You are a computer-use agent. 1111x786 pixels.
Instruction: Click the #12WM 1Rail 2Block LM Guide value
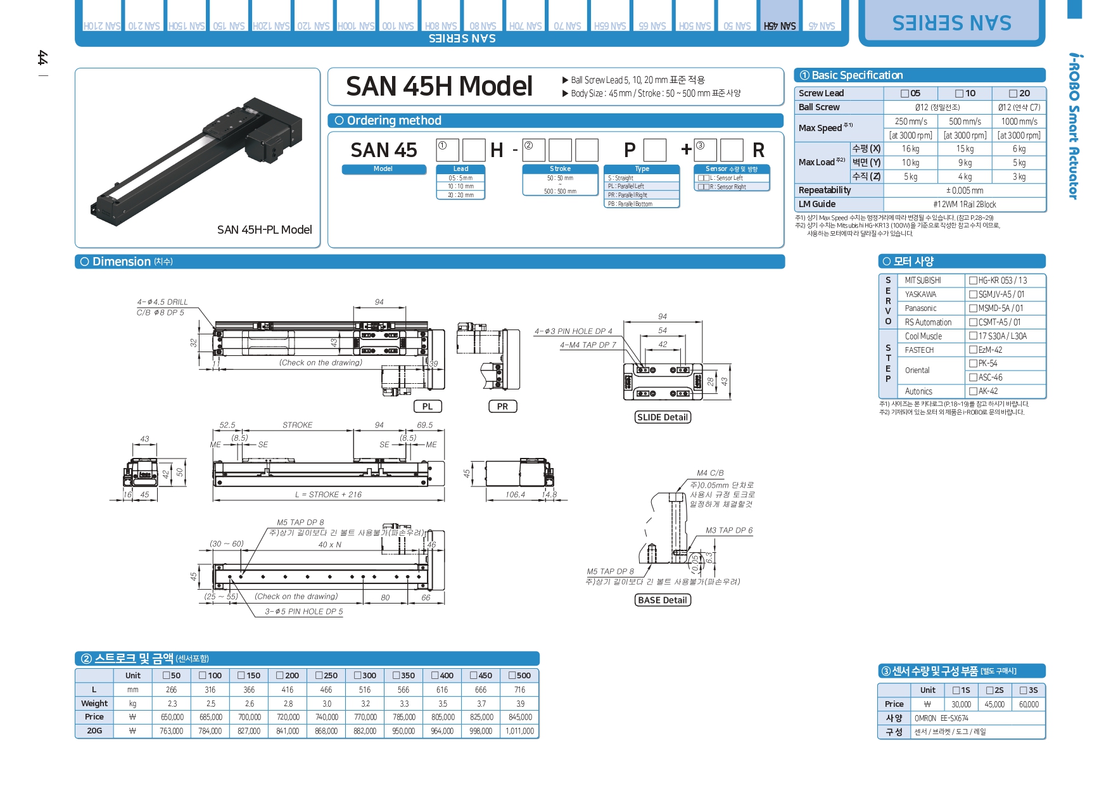coord(965,204)
